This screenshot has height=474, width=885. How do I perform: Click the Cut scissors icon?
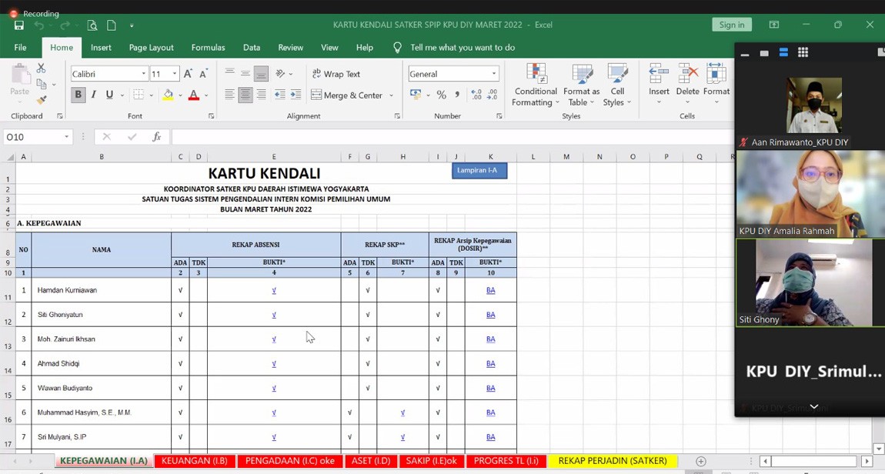pyautogui.click(x=42, y=69)
